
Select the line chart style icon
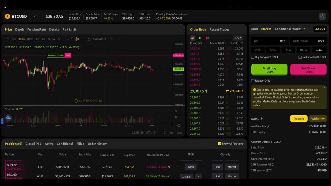click(x=71, y=39)
